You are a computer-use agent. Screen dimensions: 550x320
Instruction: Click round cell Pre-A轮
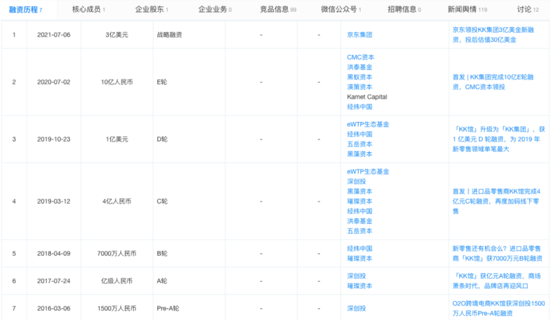pos(168,308)
